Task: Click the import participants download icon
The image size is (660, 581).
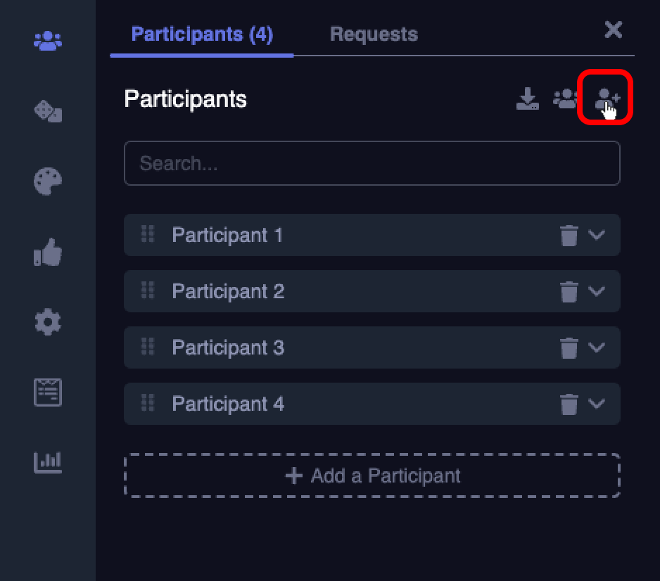Action: (x=528, y=99)
